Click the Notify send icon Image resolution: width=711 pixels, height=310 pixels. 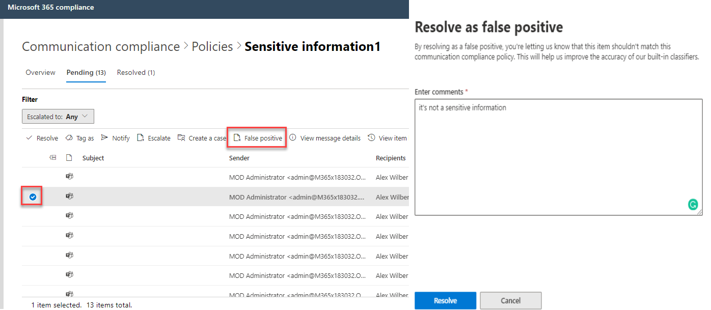pos(104,138)
